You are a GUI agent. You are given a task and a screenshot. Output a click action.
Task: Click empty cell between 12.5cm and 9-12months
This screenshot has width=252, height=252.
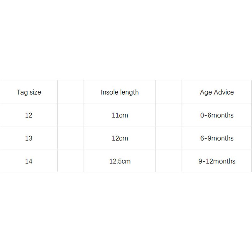coord(169,161)
